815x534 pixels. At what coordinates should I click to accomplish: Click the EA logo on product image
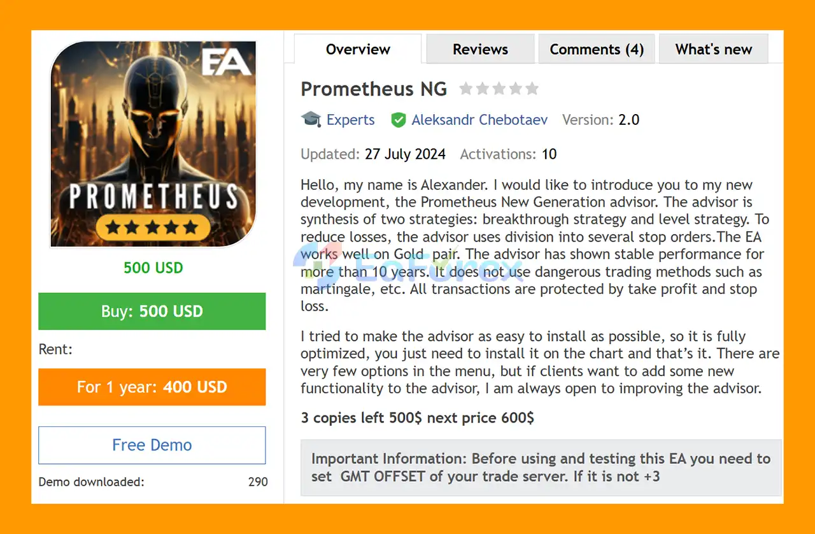coord(226,63)
